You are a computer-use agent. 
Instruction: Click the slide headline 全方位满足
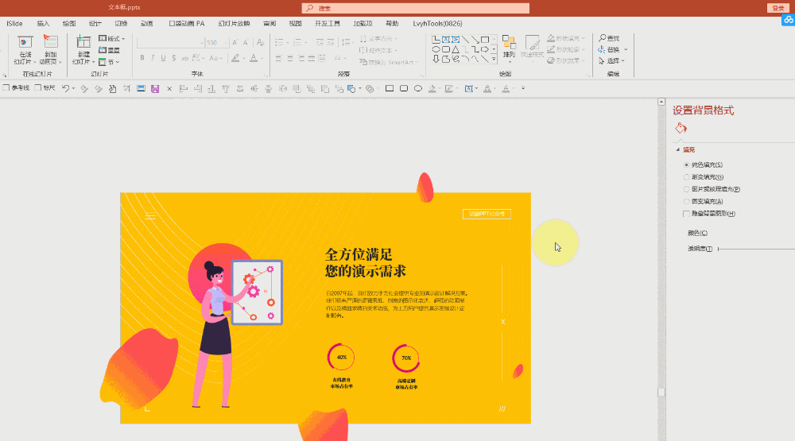click(x=359, y=254)
